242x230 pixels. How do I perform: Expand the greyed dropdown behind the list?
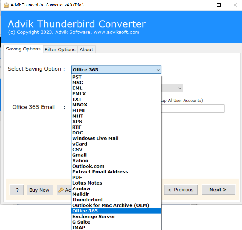(179, 88)
